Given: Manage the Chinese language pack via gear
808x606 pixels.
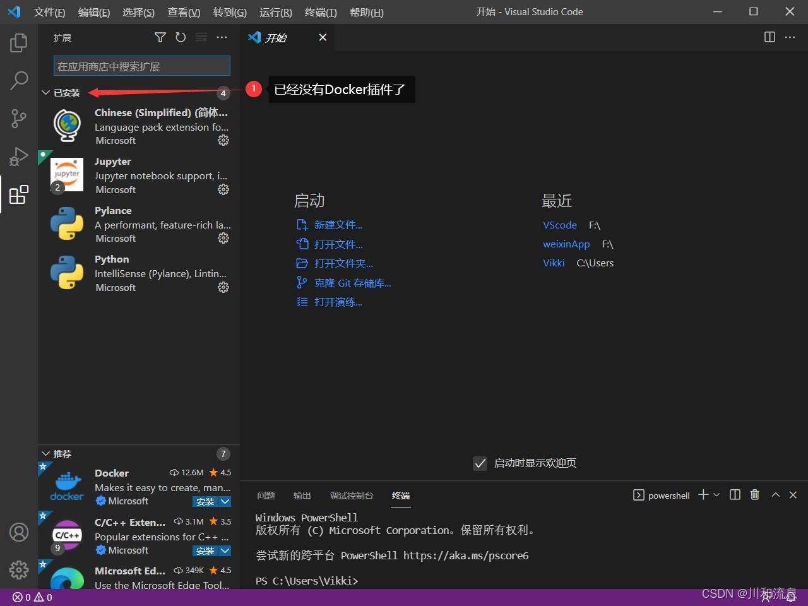Looking at the screenshot, I should (223, 140).
